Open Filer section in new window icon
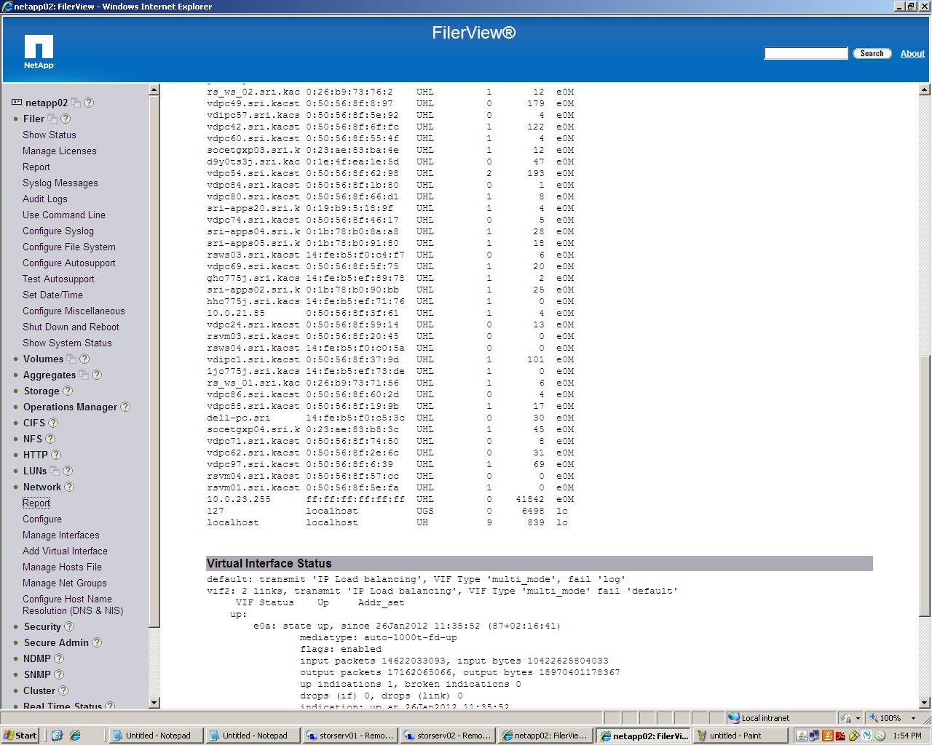This screenshot has height=745, width=932. [x=52, y=119]
